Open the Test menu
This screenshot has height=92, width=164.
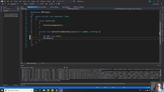(x=29, y=1)
